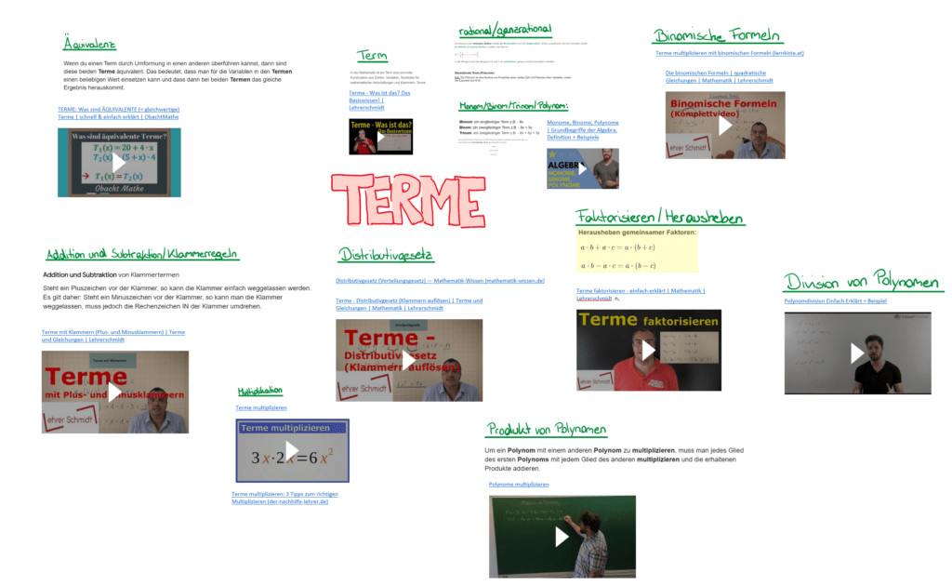Play the 'Terme mit Plus- und Minusklammern' video
952x586 pixels.
(x=114, y=393)
